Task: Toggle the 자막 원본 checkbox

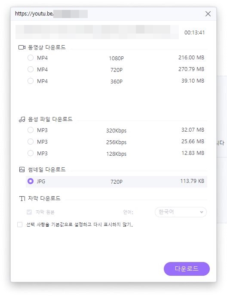Action: tap(29, 212)
